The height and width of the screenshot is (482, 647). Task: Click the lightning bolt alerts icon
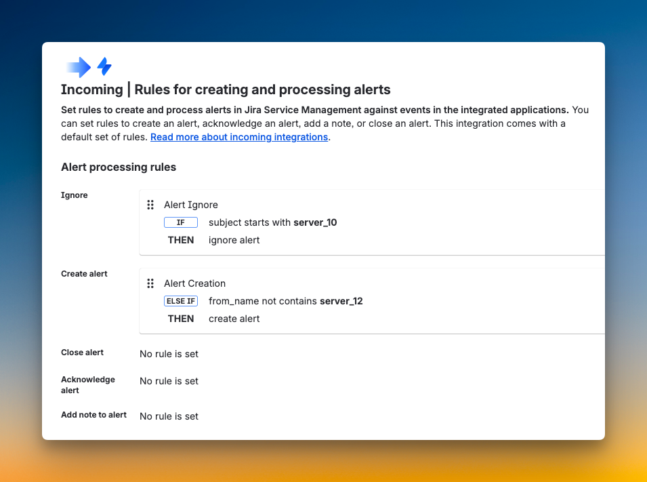[104, 66]
